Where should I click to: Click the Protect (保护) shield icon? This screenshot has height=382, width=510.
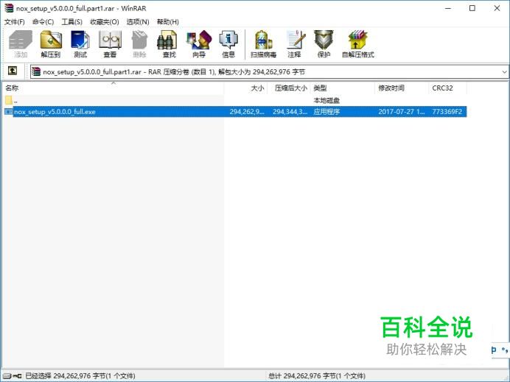[x=324, y=44]
